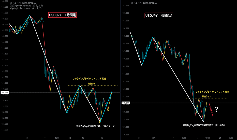Click the 151.000 price on 4-hour axis
The width and height of the screenshot is (237, 140).
tap(126, 21)
